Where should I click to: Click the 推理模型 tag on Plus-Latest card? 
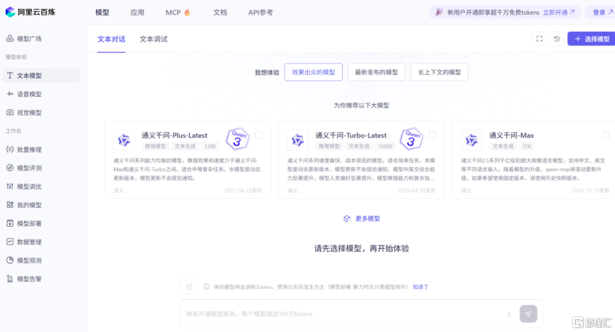pyautogui.click(x=155, y=146)
